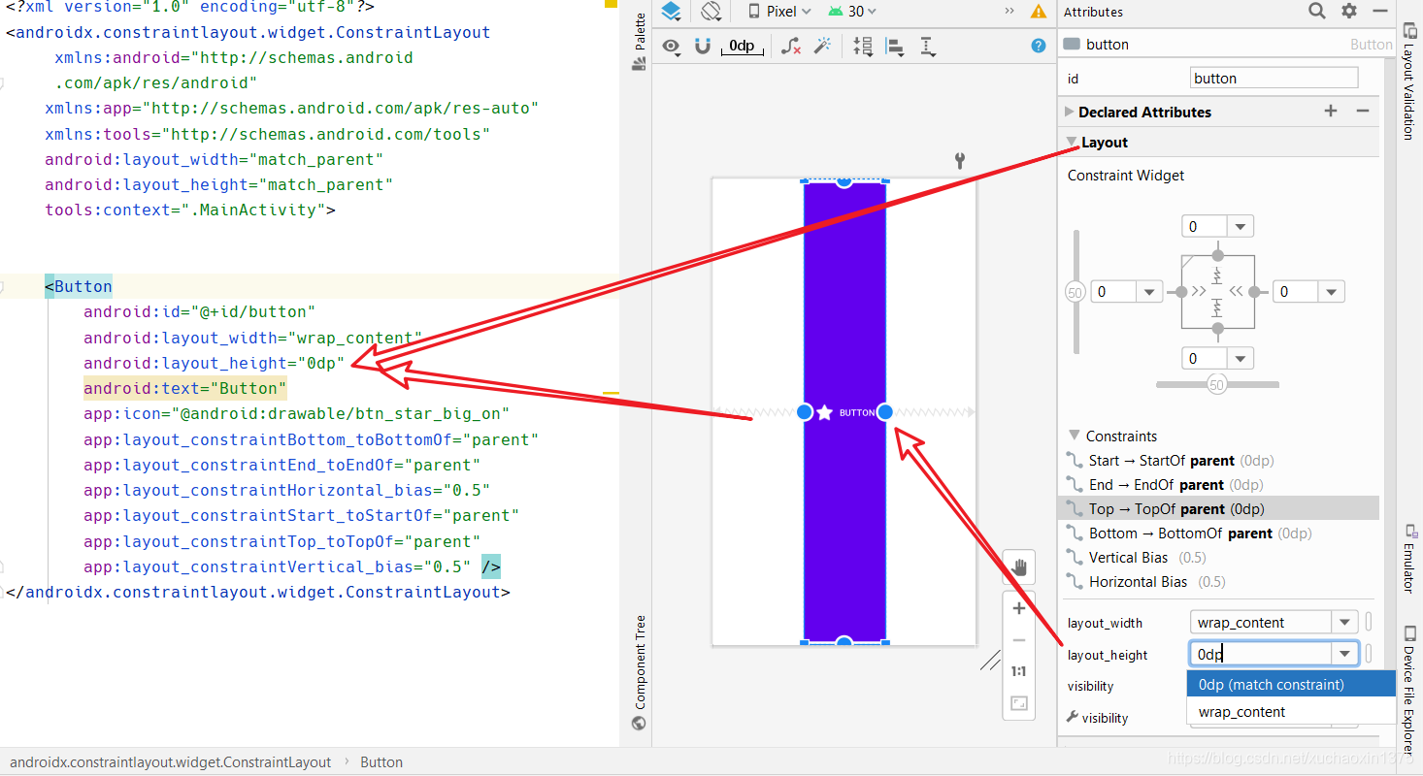Open default margins 0dp setting
This screenshot has width=1423, height=776.
742,47
